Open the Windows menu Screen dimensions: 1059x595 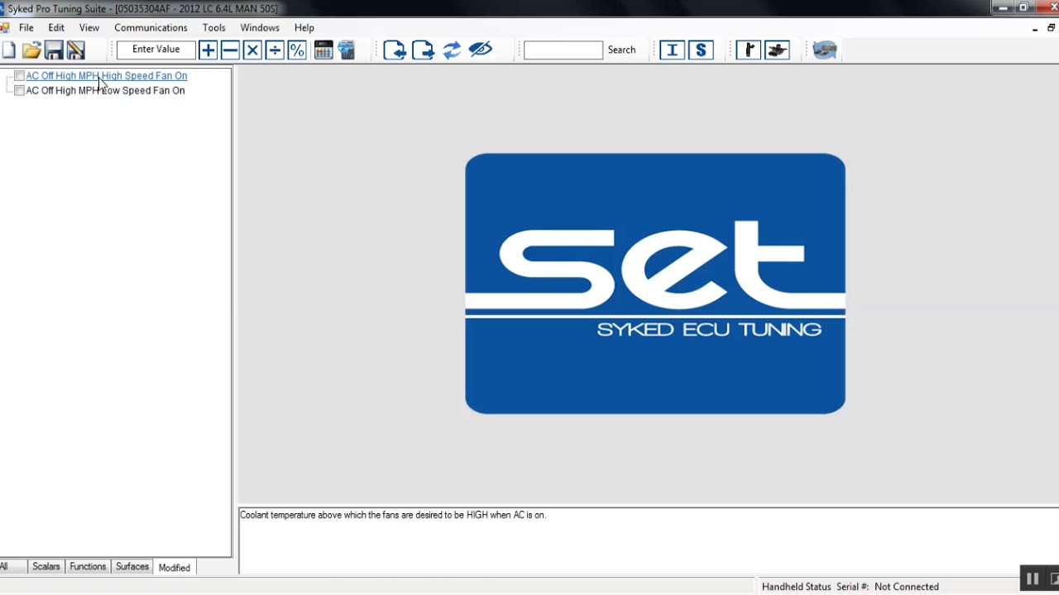coord(260,27)
